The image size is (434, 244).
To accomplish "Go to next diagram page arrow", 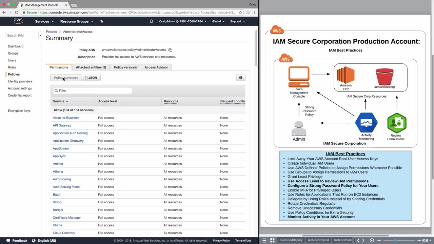I will click(x=363, y=240).
